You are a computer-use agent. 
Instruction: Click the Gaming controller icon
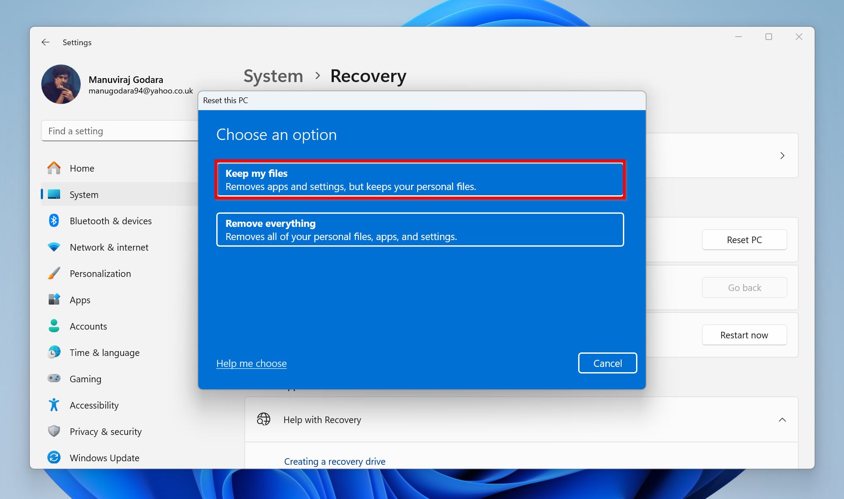pos(54,378)
